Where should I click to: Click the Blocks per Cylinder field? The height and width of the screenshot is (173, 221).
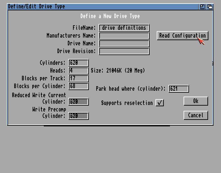click(79, 86)
